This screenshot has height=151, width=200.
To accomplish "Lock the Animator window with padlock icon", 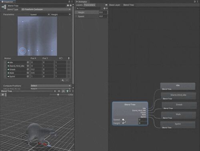I will point(195,2).
